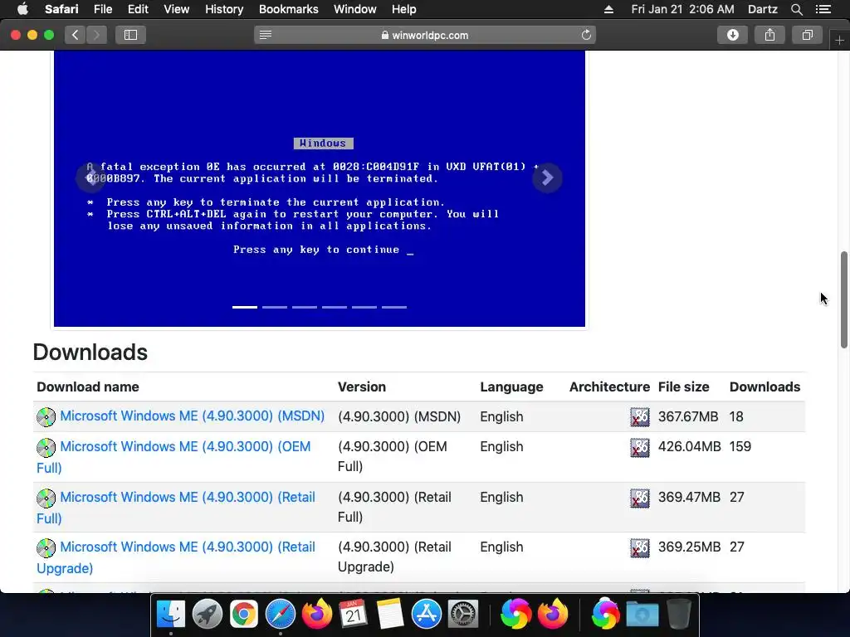Select sixth carousel slide indicator
850x637 pixels.
tap(393, 307)
